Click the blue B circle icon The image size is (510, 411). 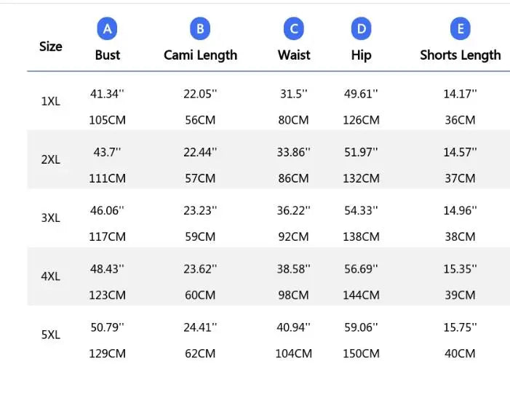pos(200,28)
